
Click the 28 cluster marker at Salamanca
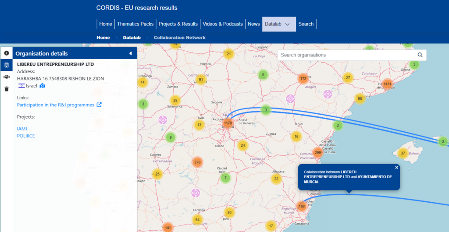coord(175,100)
